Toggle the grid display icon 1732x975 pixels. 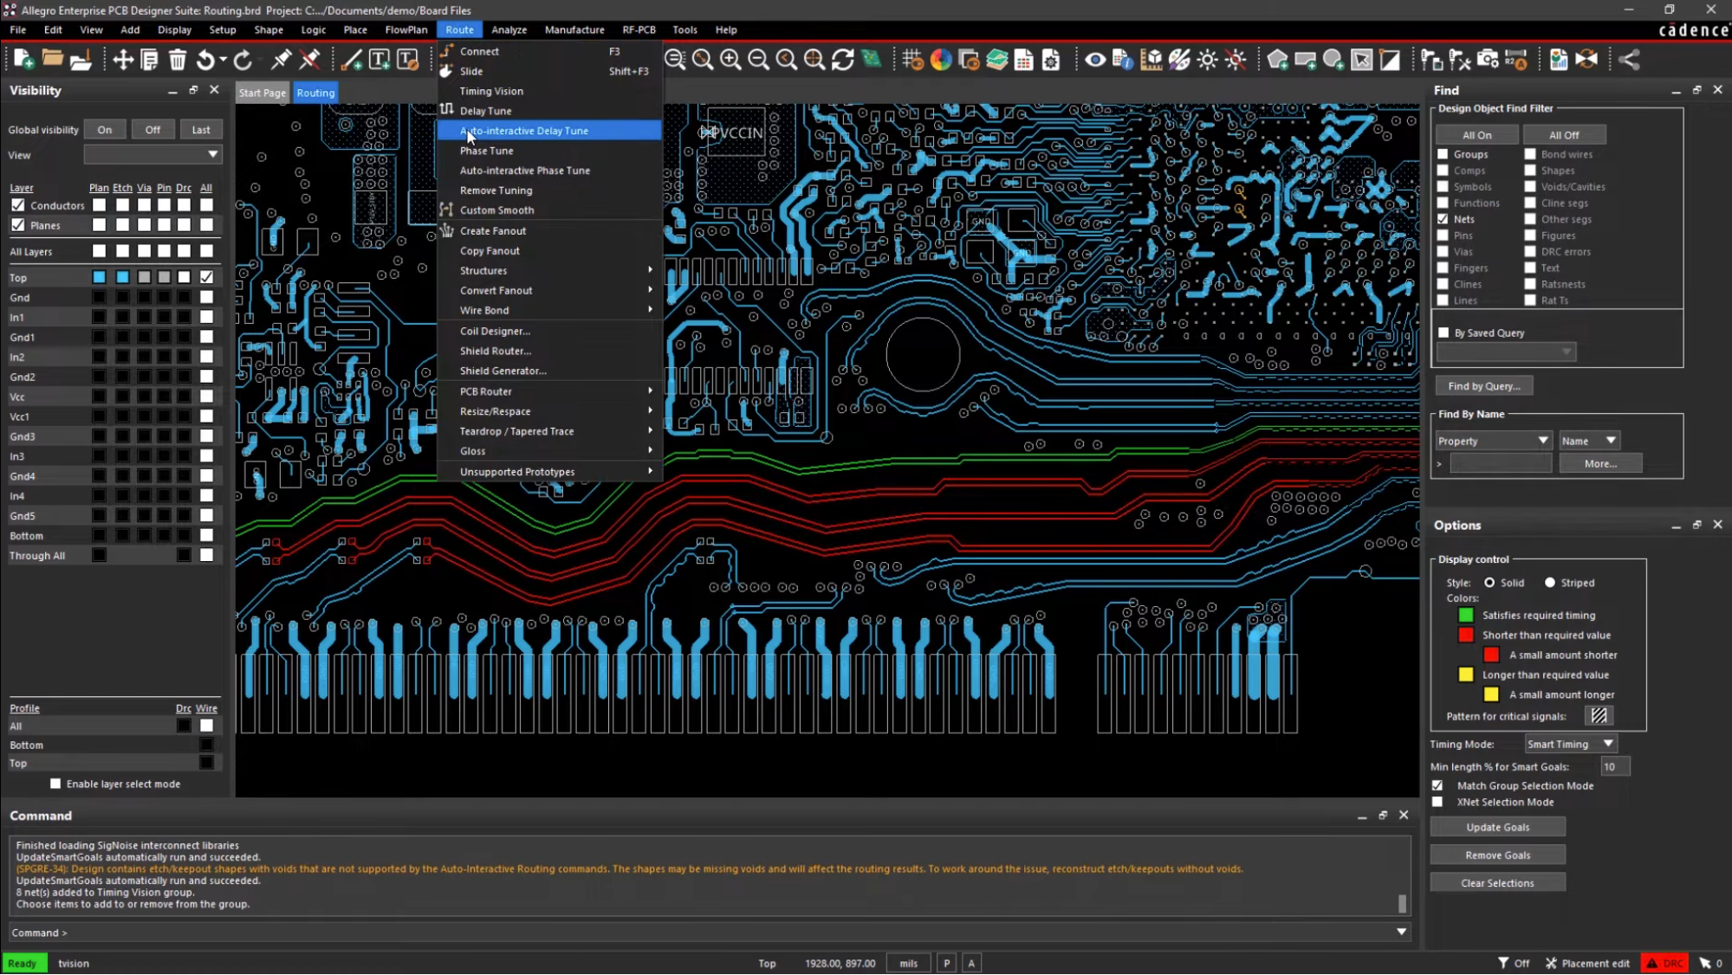pos(912,60)
